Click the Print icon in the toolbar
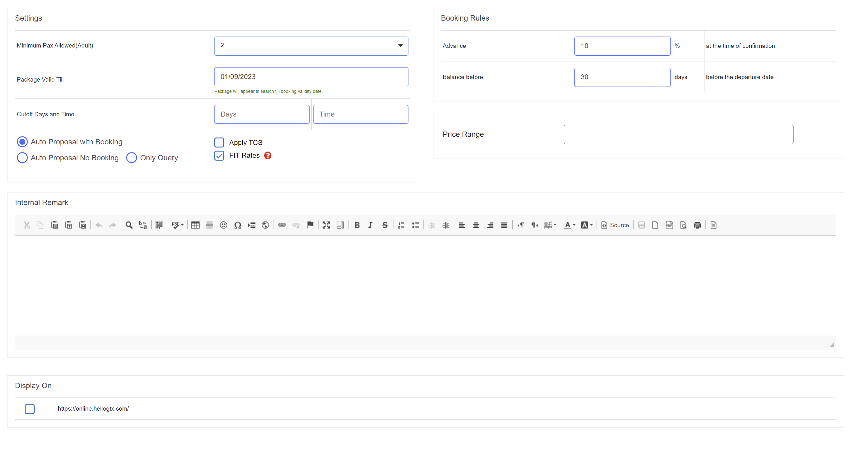This screenshot has height=450, width=850. (x=697, y=225)
